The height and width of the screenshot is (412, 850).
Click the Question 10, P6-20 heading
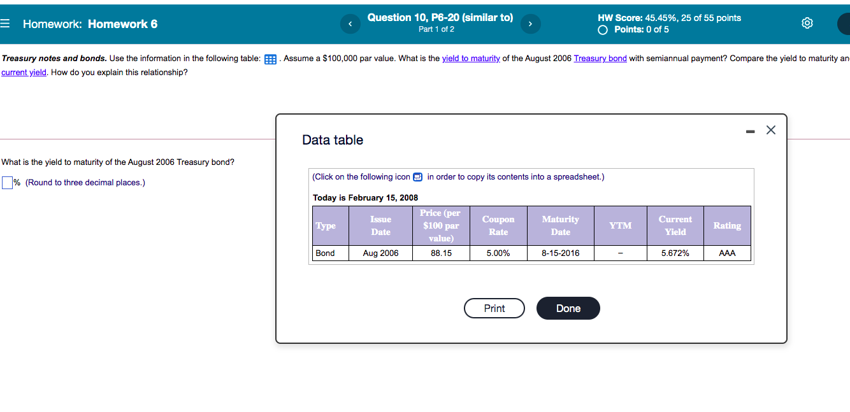coord(440,18)
